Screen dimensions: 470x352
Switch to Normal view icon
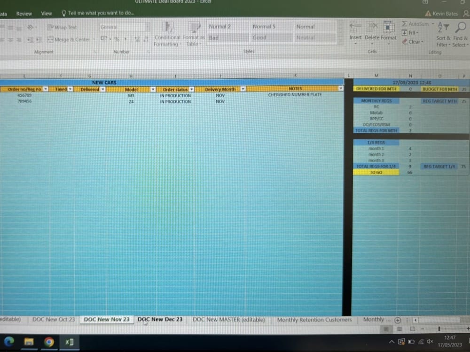click(x=386, y=329)
